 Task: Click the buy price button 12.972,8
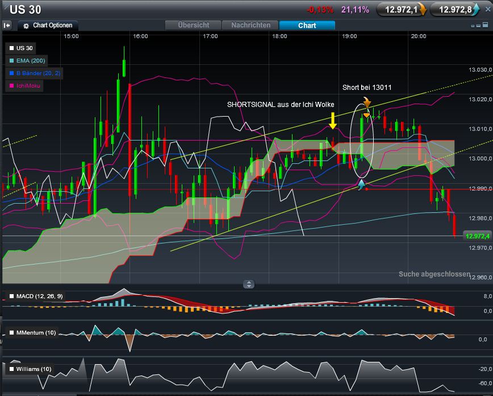coord(454,10)
